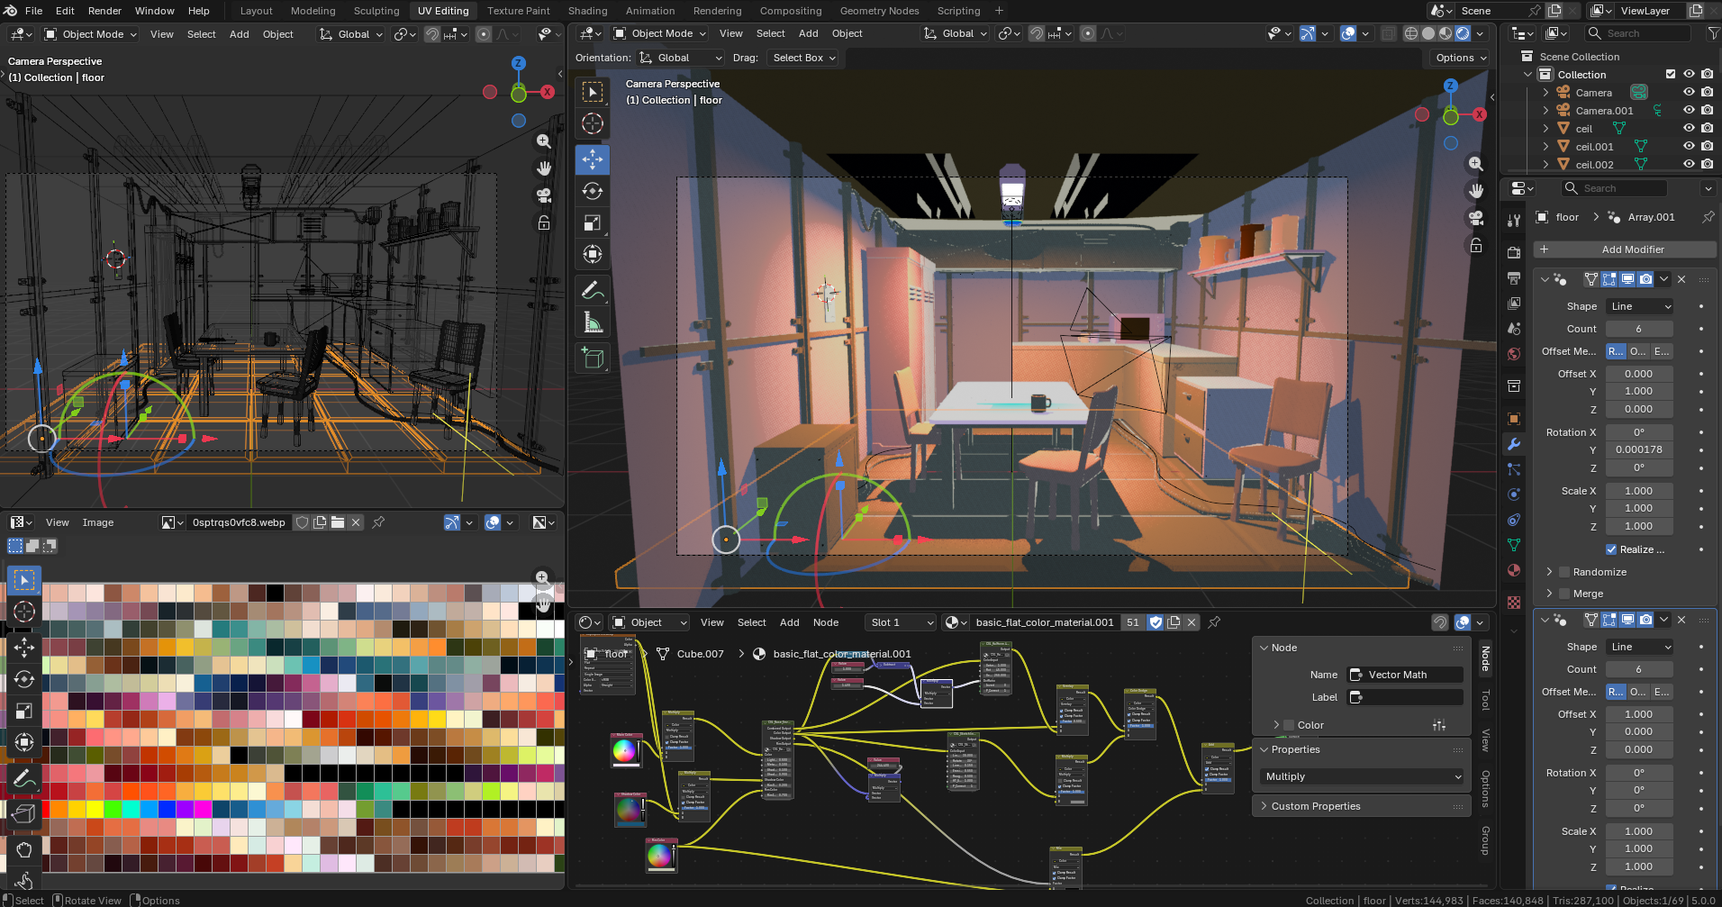Screen dimensions: 1722x907
Task: Switch main viewport to rendered shading
Action: (x=1463, y=33)
